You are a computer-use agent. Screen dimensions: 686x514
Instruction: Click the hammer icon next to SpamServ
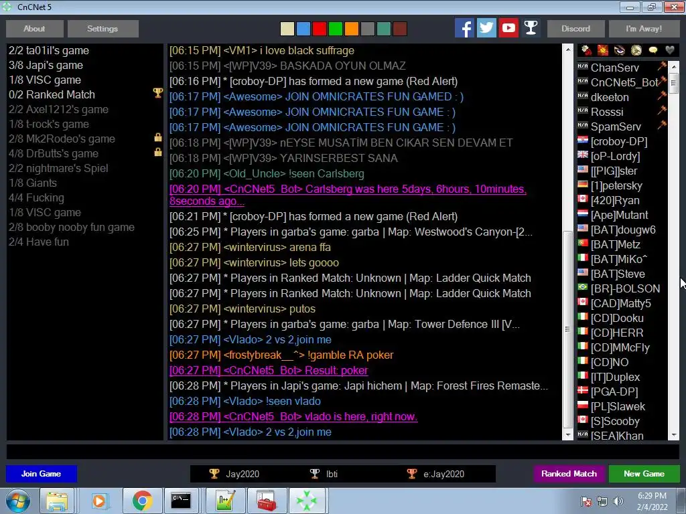click(661, 125)
